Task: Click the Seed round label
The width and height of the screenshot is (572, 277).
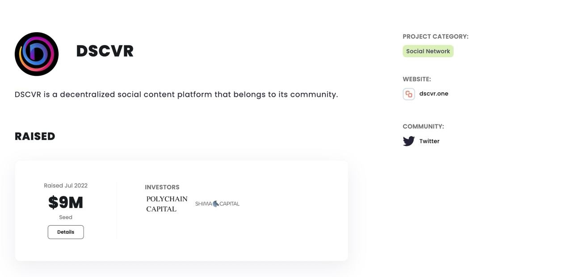Action: point(66,217)
